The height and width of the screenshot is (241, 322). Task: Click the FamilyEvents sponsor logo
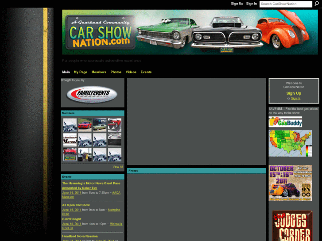click(x=92, y=94)
